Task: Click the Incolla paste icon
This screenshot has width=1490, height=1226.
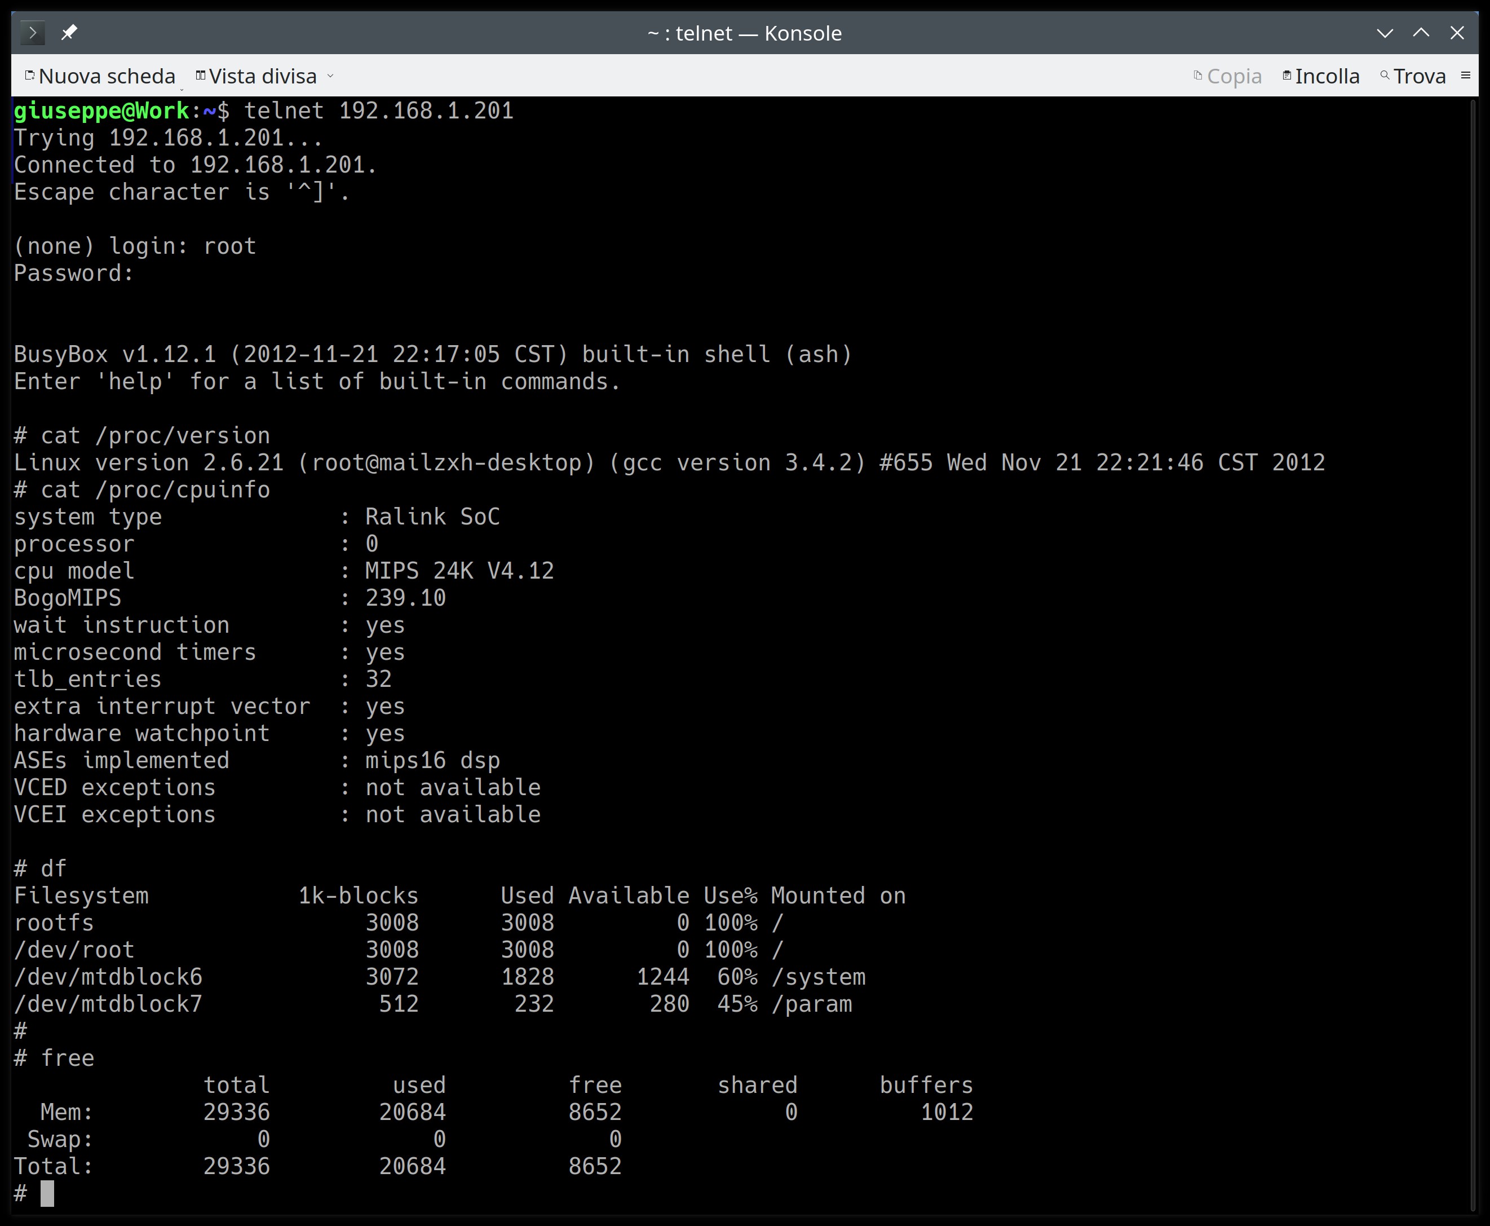Action: point(1286,76)
